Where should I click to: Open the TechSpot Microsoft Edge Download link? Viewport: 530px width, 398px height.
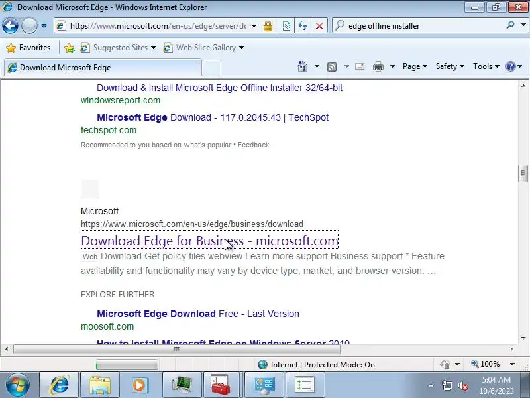click(213, 117)
